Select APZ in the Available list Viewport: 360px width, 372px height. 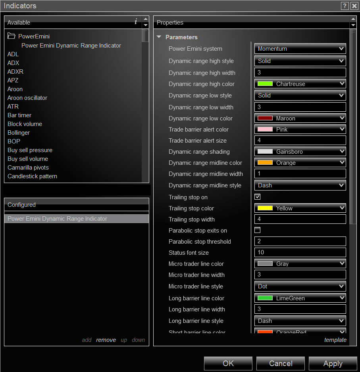[13, 80]
